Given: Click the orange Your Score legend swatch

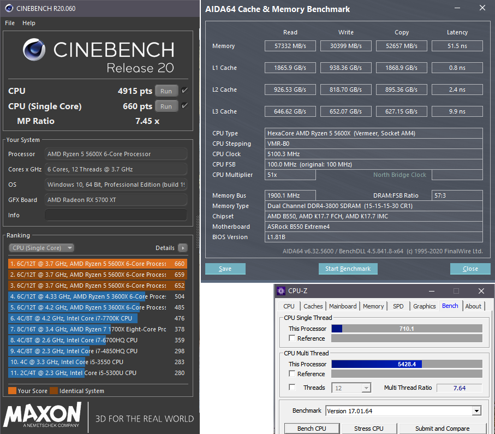Looking at the screenshot, I should 13,391.
